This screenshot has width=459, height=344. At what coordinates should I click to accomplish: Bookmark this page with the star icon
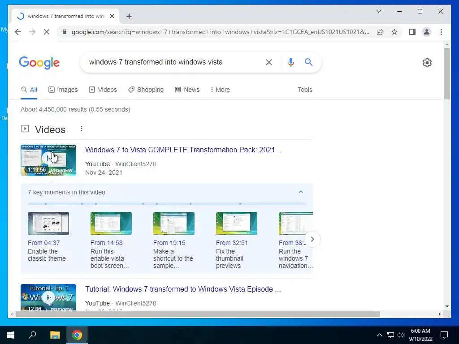[x=394, y=32]
